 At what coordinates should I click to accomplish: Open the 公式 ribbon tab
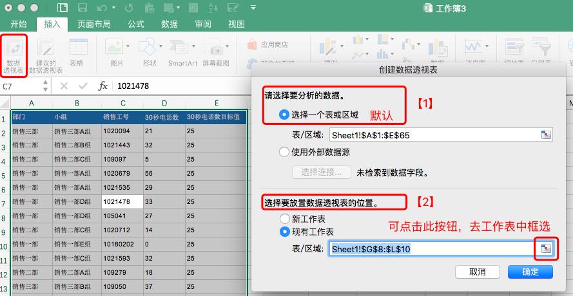point(136,24)
